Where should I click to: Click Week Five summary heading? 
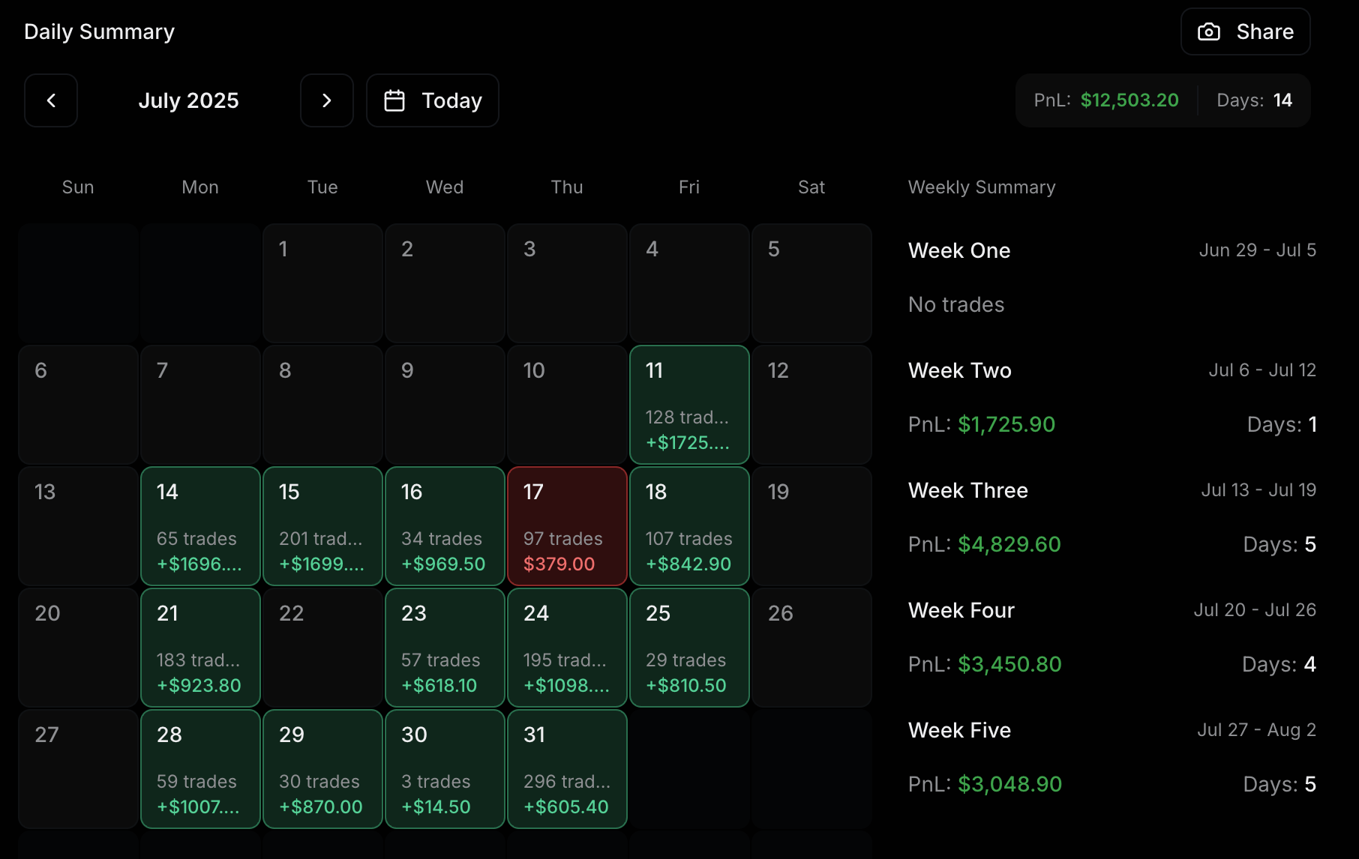coord(960,730)
